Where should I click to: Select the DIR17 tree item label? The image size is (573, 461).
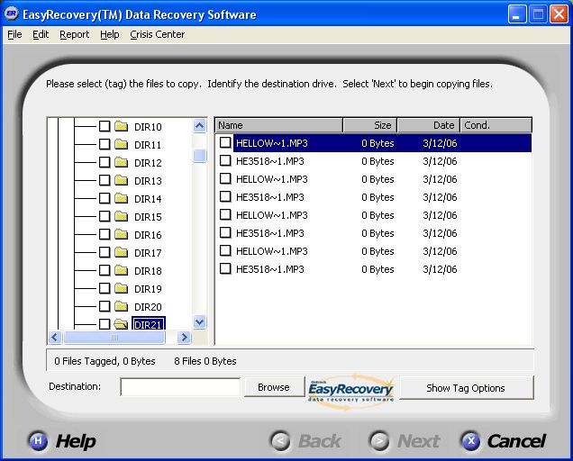pos(148,253)
